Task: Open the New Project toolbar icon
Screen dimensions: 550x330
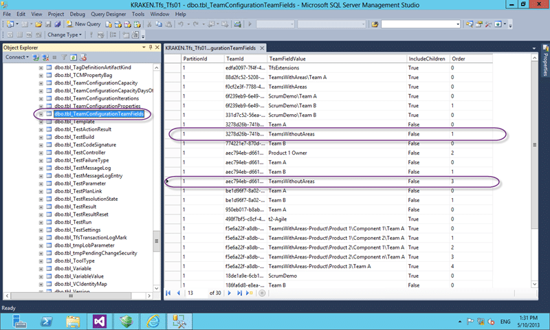Action: pos(10,24)
